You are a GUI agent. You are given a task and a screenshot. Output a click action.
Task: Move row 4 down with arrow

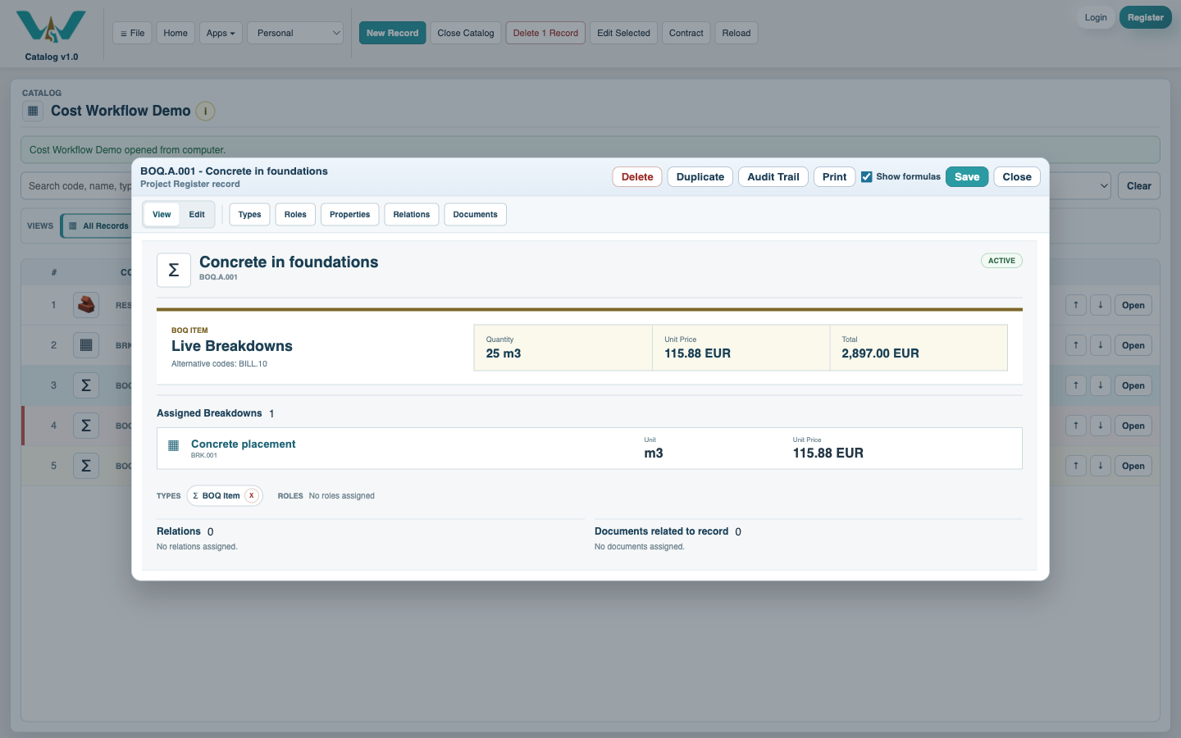pyautogui.click(x=1101, y=426)
